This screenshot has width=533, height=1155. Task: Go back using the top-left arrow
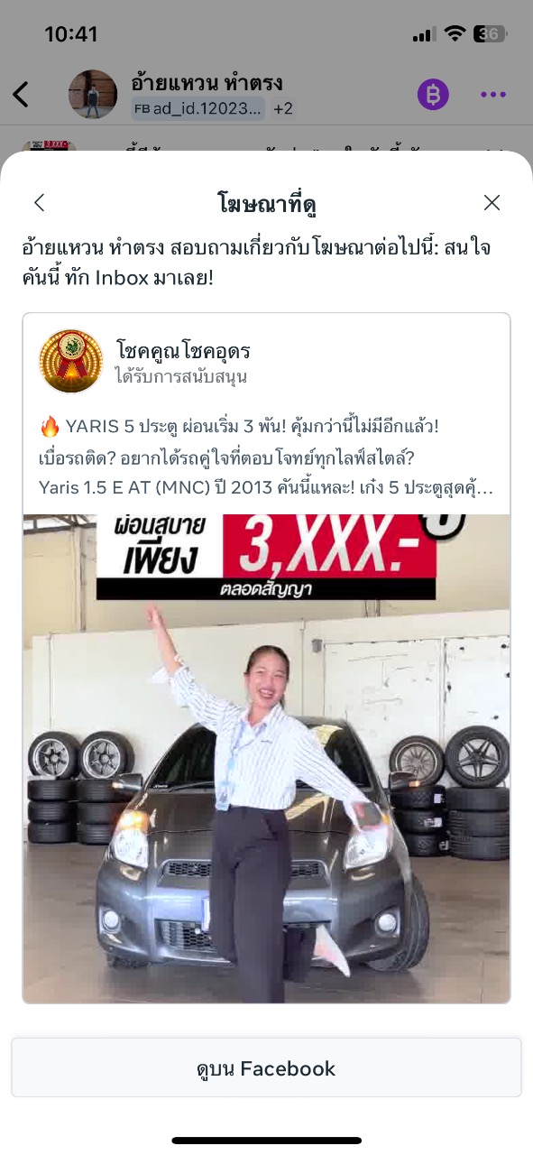click(21, 94)
